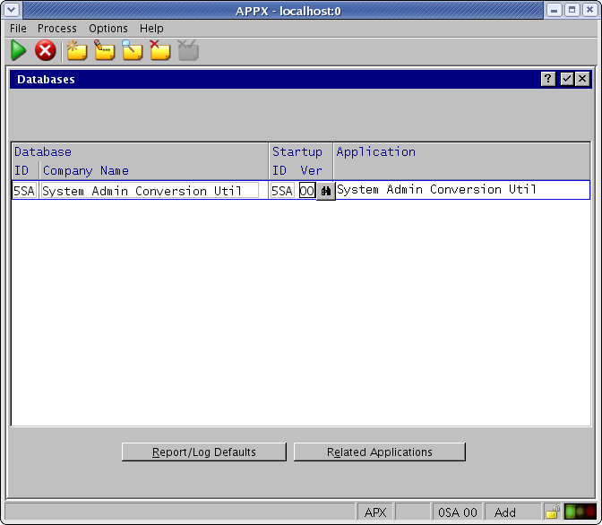Click the binoculars lookup icon beside Ver
This screenshot has width=602, height=525.
tap(326, 191)
